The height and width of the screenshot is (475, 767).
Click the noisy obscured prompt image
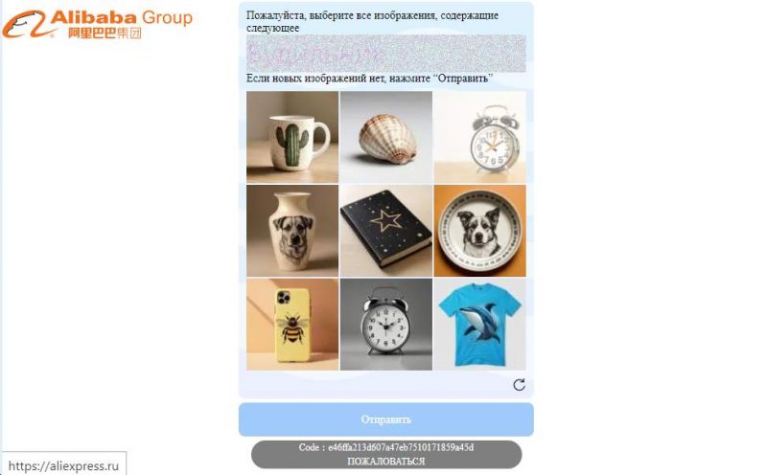386,54
